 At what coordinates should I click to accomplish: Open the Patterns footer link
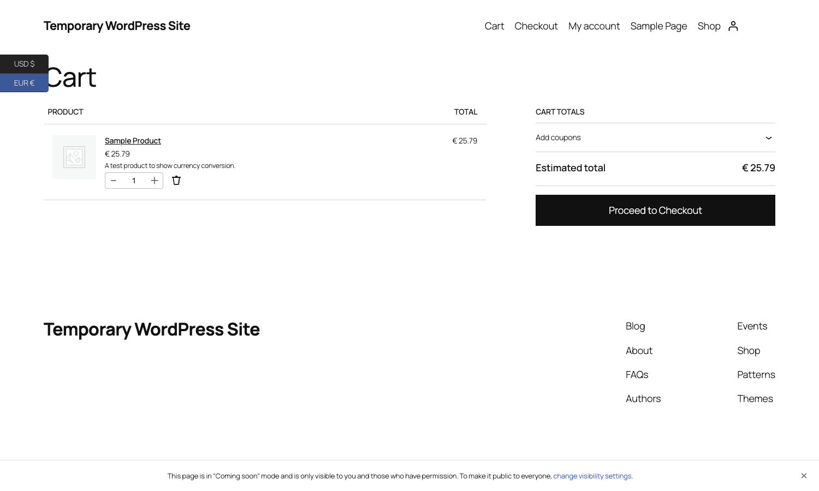point(756,375)
